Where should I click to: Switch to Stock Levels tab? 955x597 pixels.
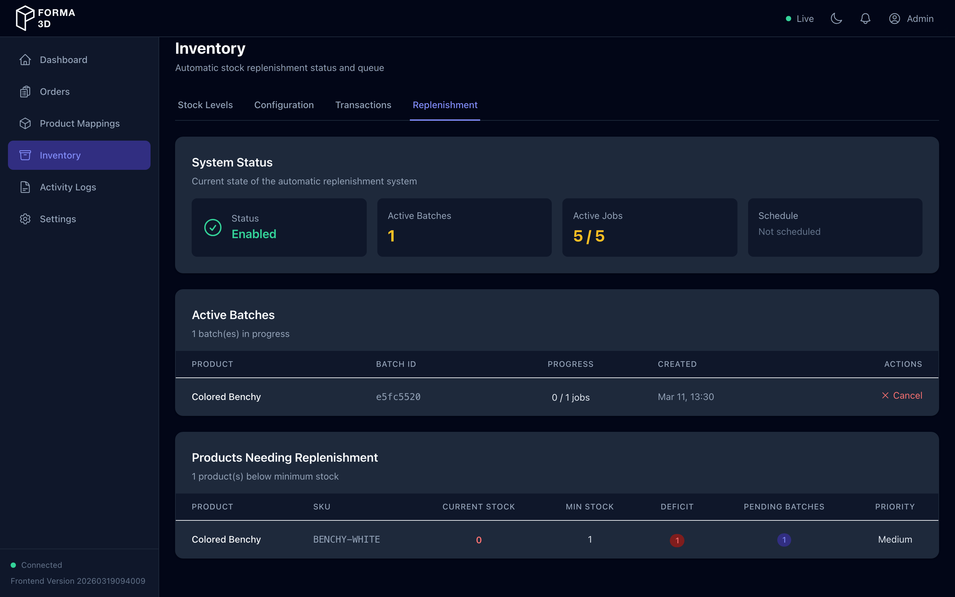pyautogui.click(x=205, y=105)
